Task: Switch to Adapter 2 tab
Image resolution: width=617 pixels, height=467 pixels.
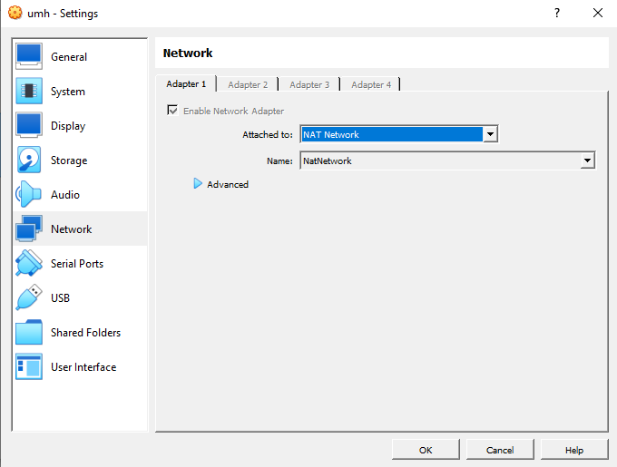Action: (x=248, y=84)
